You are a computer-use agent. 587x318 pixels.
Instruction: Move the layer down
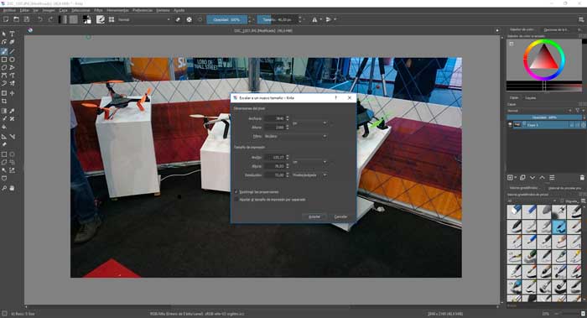coord(532,178)
